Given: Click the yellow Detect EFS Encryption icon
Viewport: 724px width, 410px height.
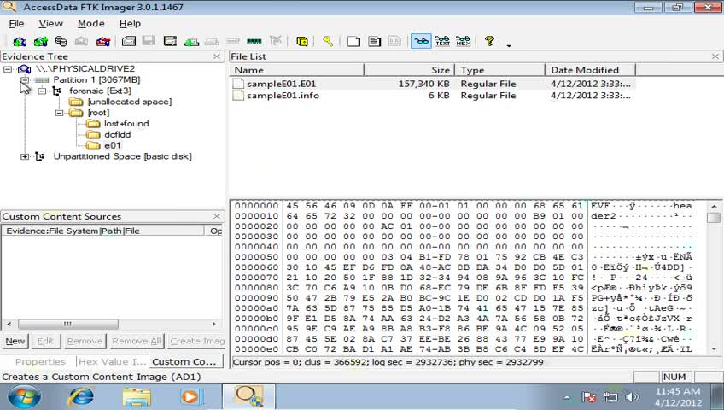Looking at the screenshot, I should click(x=302, y=42).
